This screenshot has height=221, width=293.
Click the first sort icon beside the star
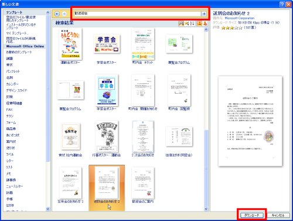[181, 23]
